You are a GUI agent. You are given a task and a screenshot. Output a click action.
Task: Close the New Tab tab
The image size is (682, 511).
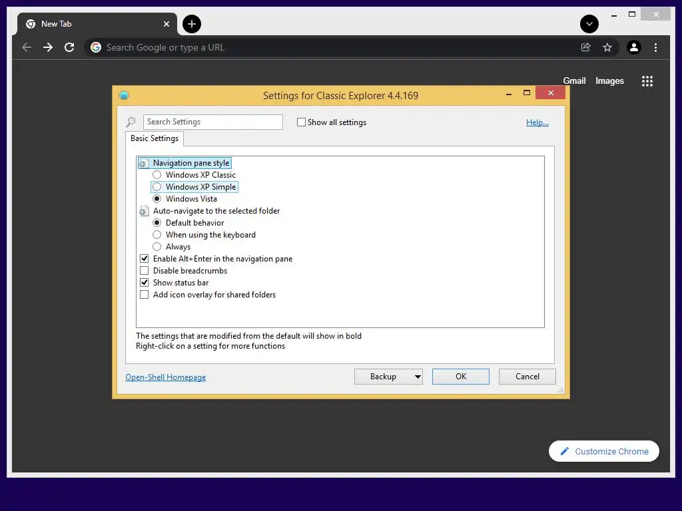coord(166,24)
